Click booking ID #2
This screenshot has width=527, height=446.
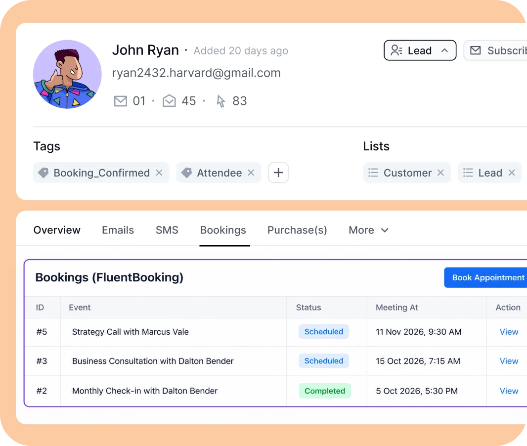coord(42,391)
